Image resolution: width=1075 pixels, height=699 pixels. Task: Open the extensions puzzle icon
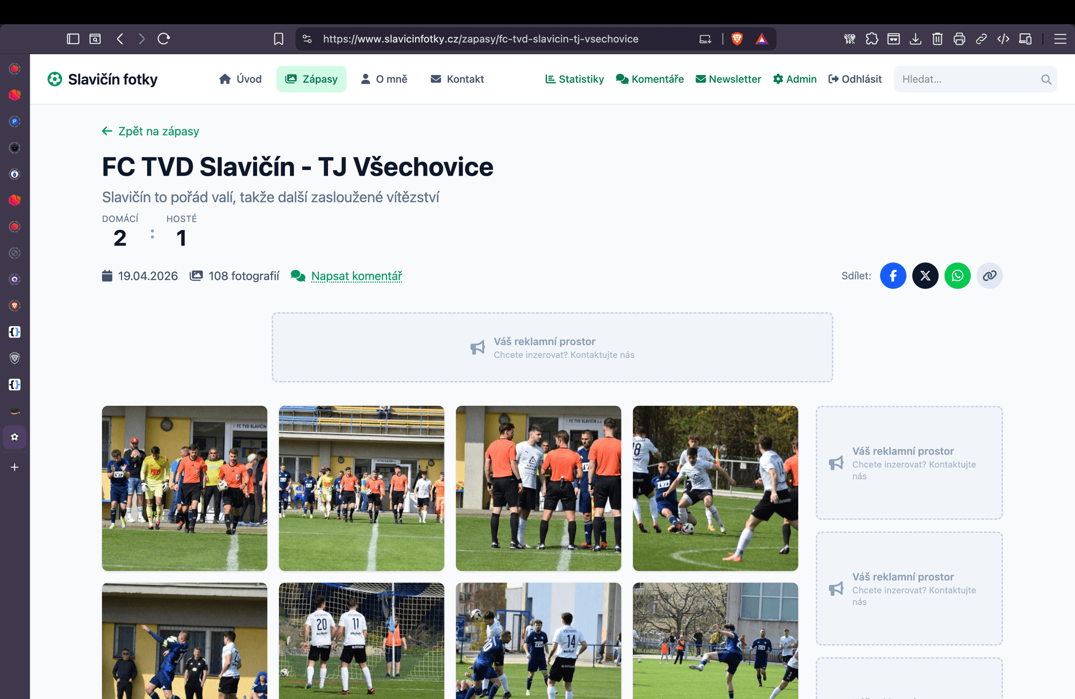[872, 39]
